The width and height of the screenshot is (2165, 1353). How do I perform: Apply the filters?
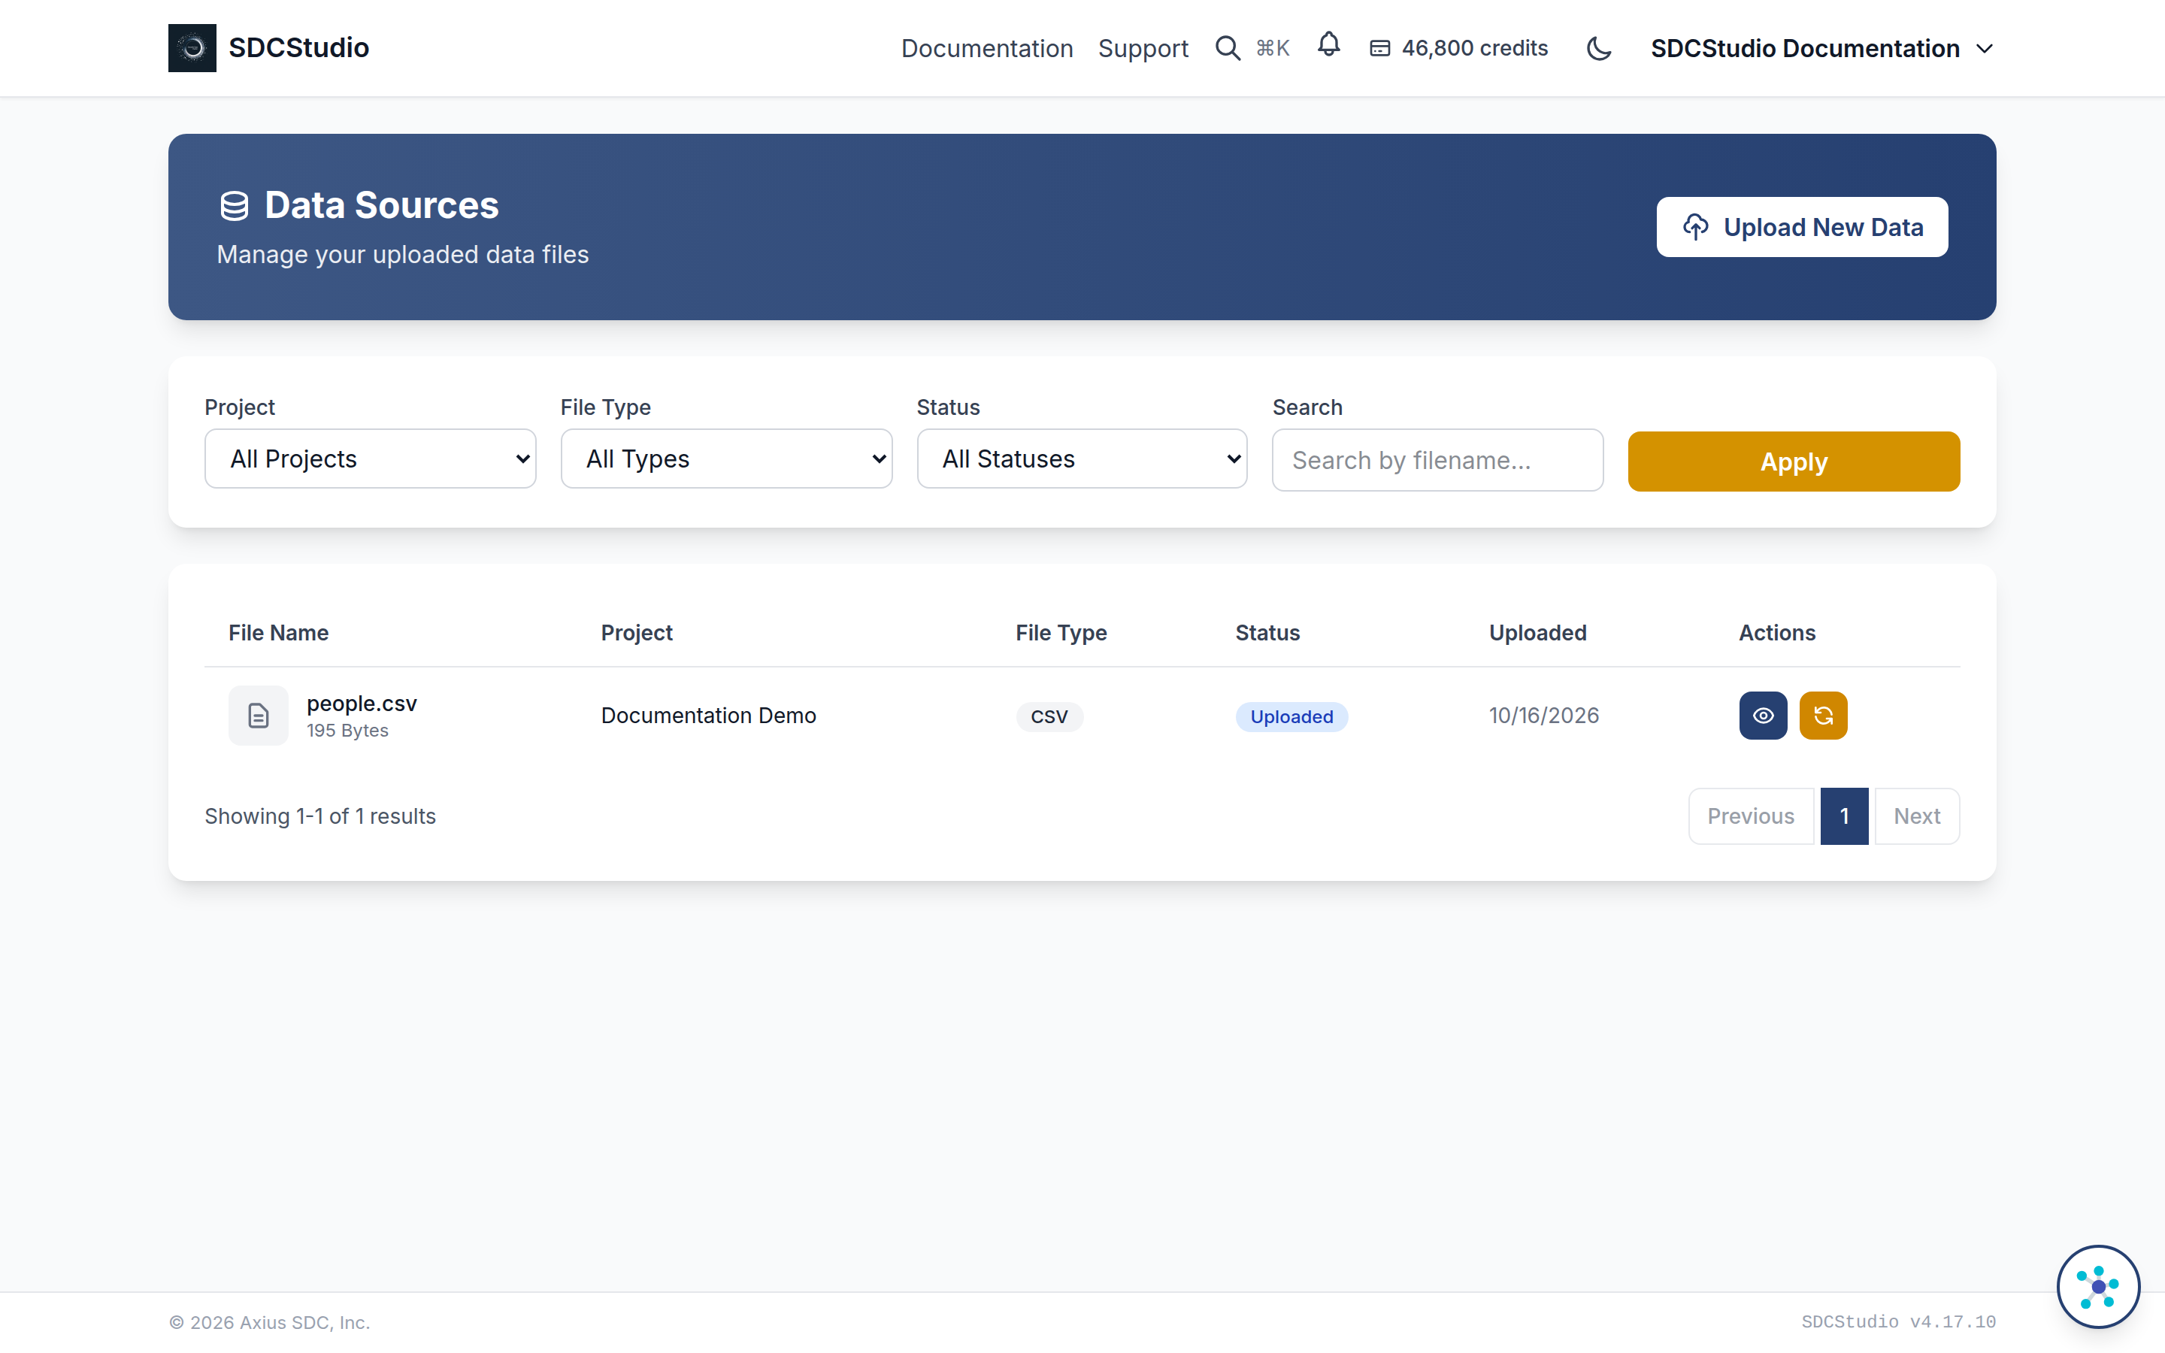(1794, 462)
